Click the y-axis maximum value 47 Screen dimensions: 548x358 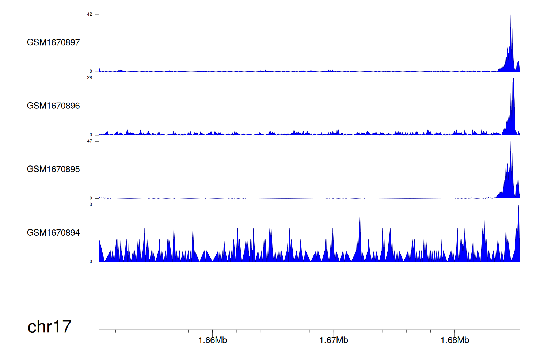90,141
